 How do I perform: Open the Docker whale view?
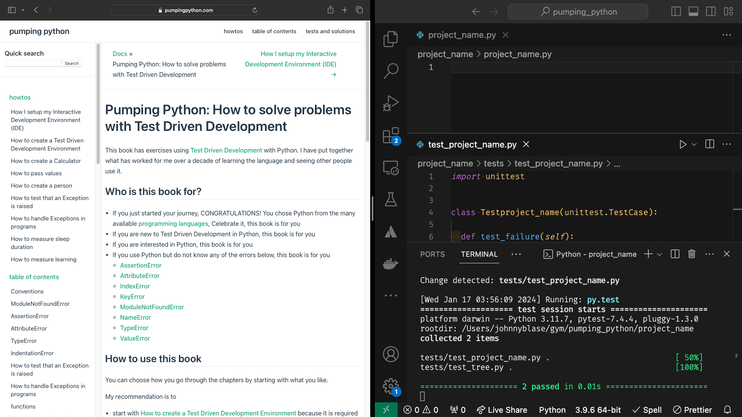391,264
